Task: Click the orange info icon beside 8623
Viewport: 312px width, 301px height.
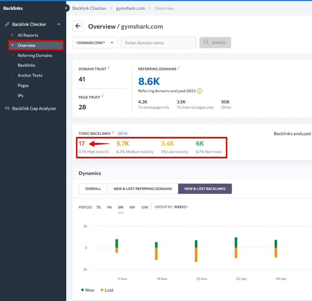Action: [x=200, y=91]
